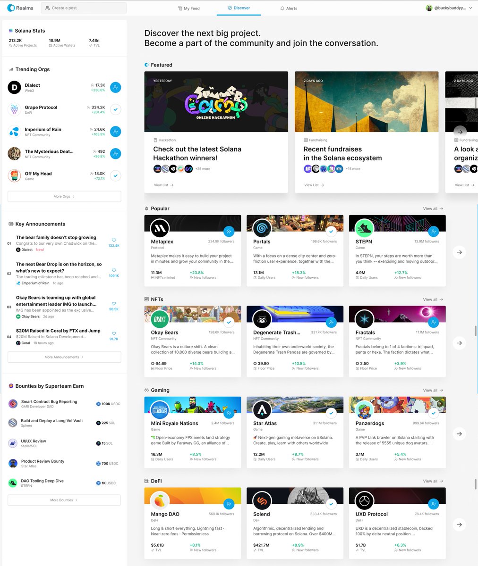Open Panzerdogs logo
Viewport: 478px width, 566px height.
(364, 410)
